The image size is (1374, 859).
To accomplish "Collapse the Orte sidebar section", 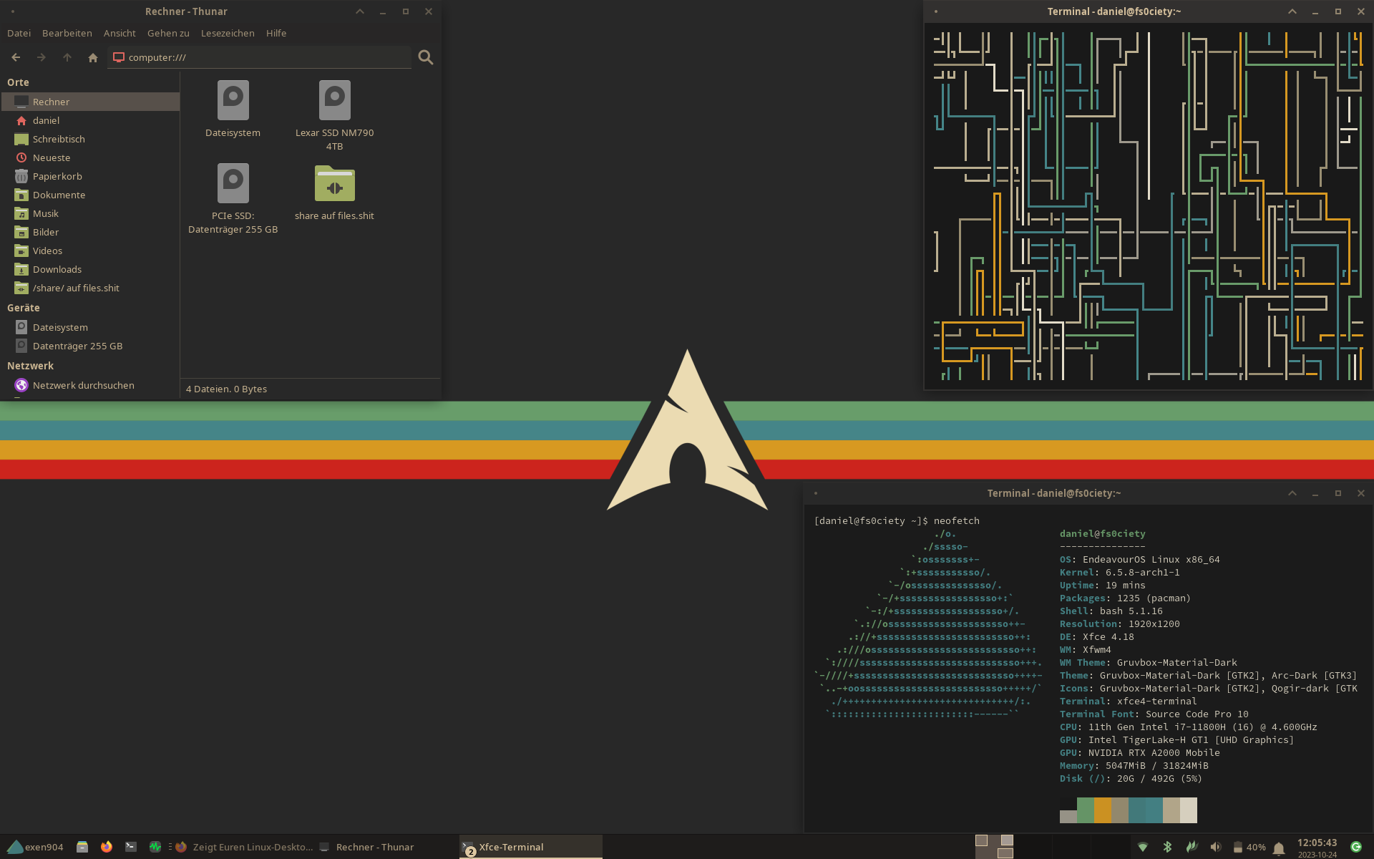I will coord(18,82).
